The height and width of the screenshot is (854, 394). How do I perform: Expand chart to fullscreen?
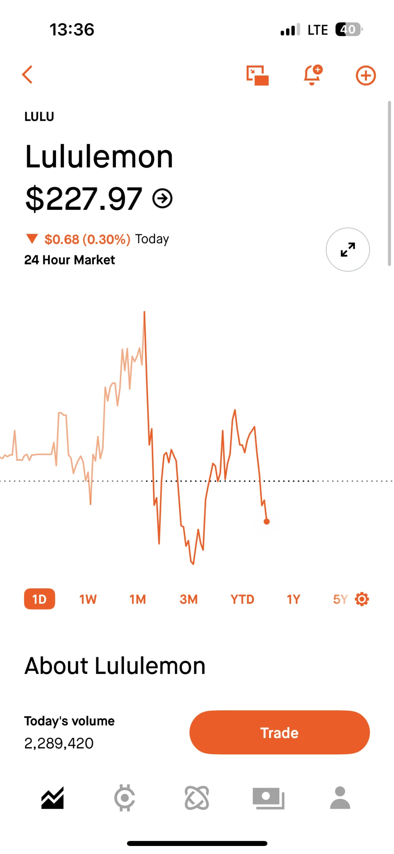click(x=348, y=250)
